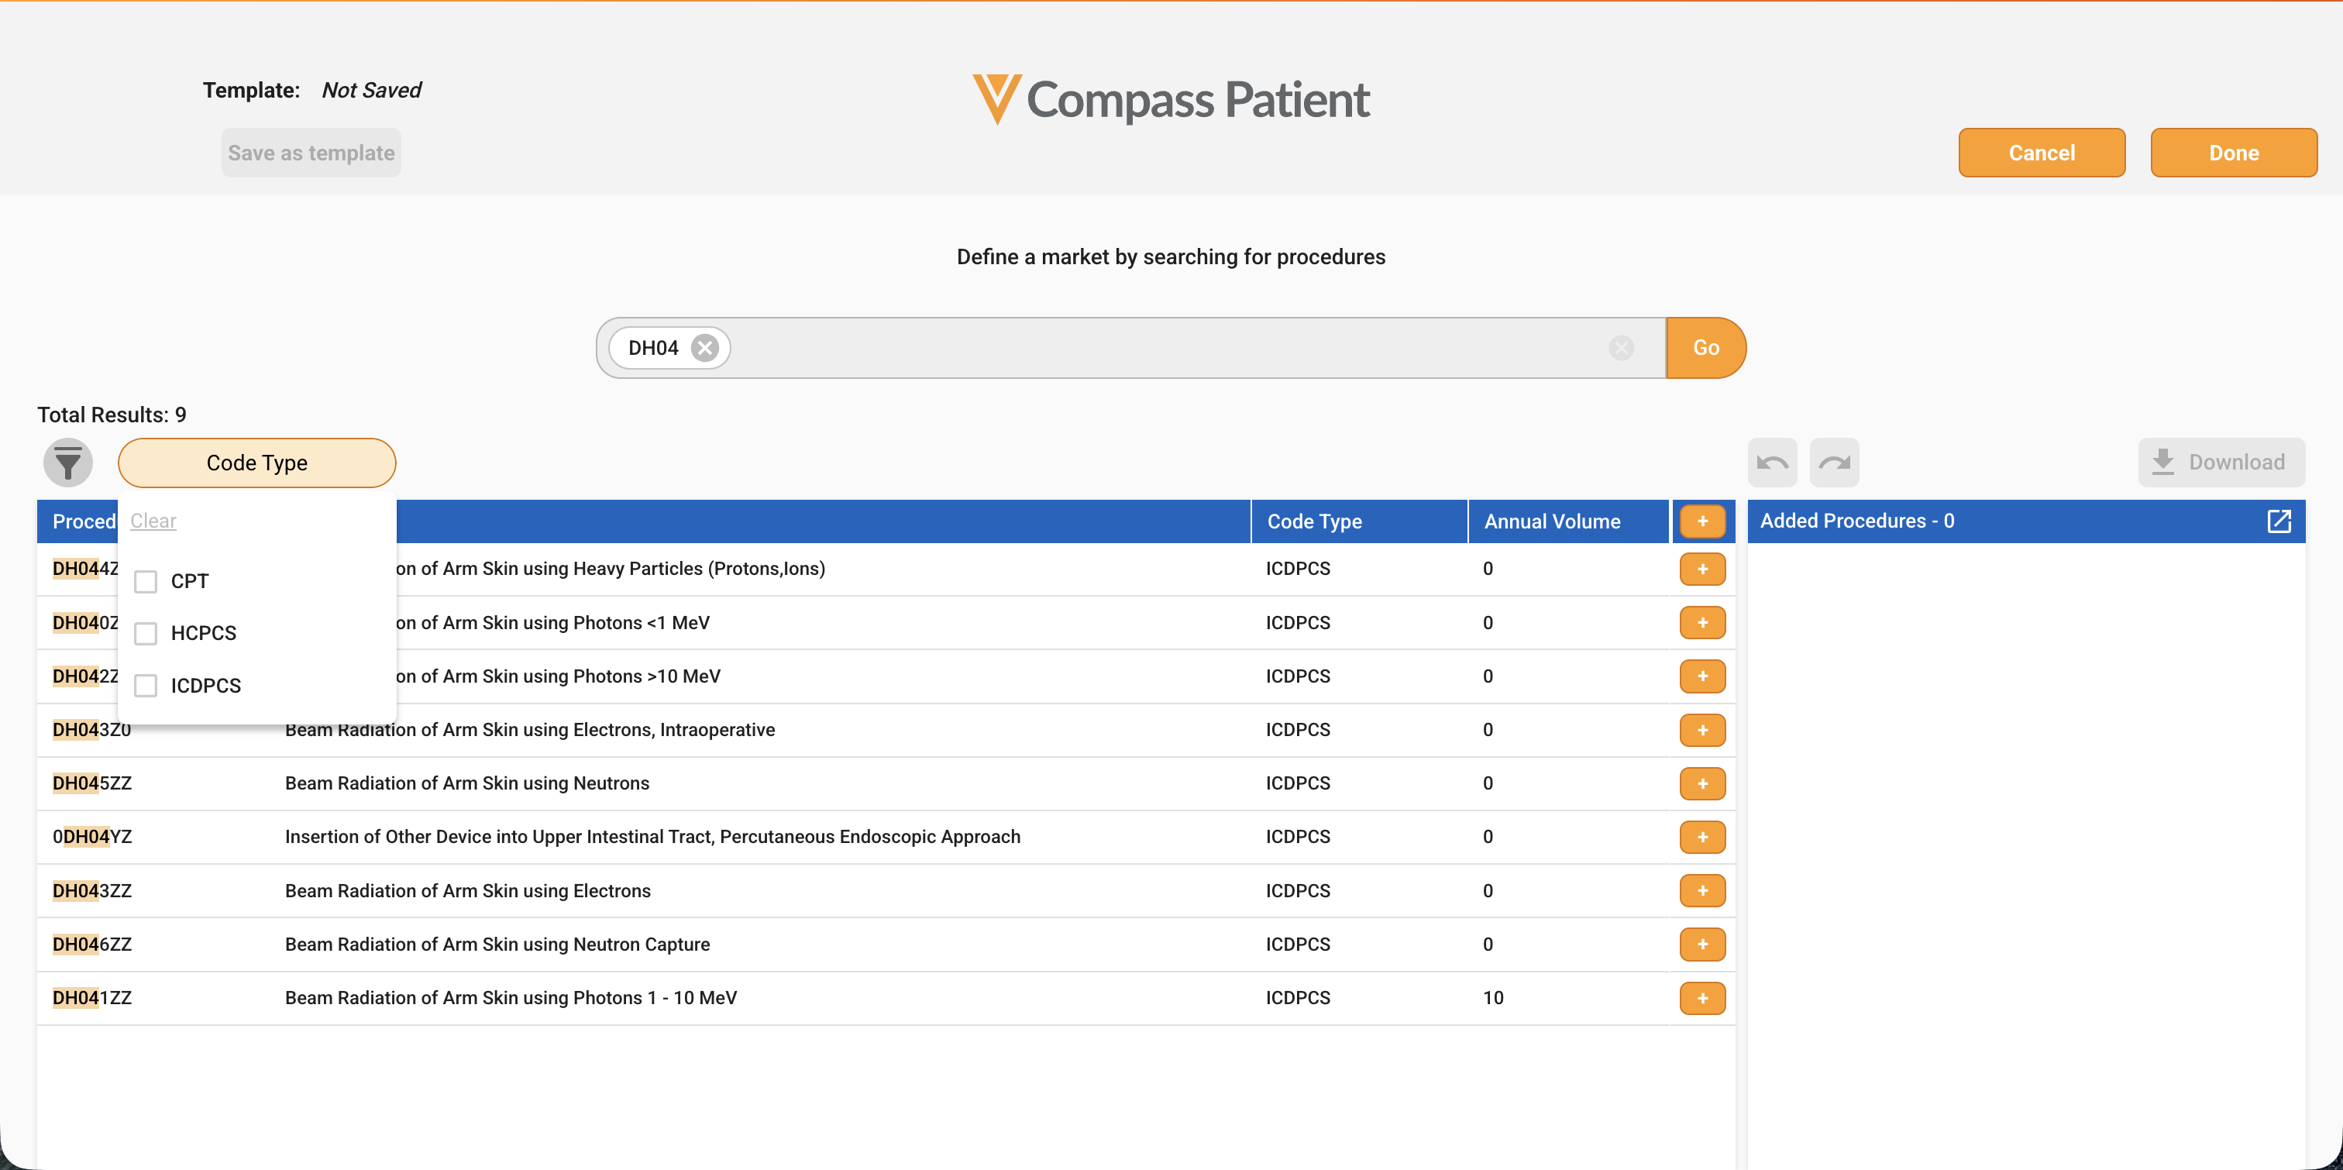
Task: Sort by the Annual Volume column header
Action: pos(1552,521)
